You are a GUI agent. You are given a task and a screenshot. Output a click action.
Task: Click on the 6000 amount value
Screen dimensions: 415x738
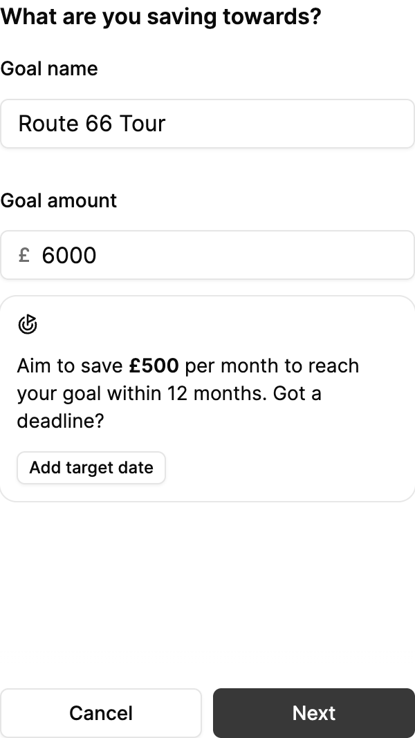coord(69,256)
